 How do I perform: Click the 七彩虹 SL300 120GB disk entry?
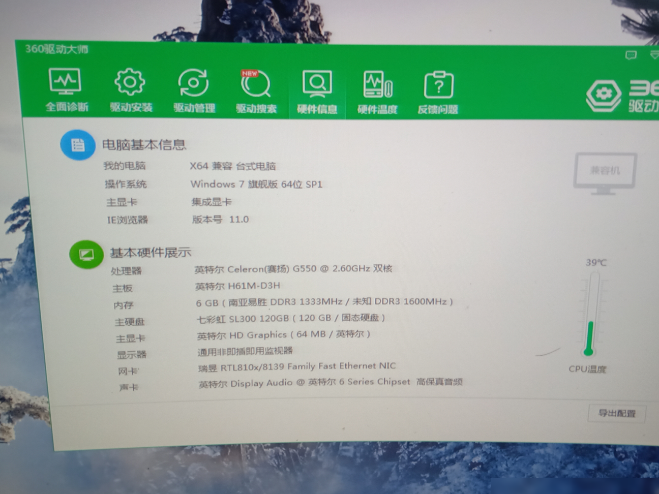pyautogui.click(x=291, y=318)
